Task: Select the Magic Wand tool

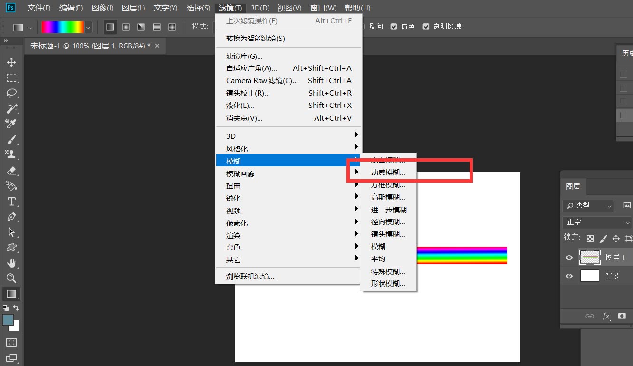Action: point(11,108)
